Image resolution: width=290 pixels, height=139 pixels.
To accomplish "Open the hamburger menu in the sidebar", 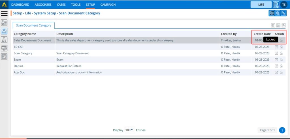I will click(4, 13).
